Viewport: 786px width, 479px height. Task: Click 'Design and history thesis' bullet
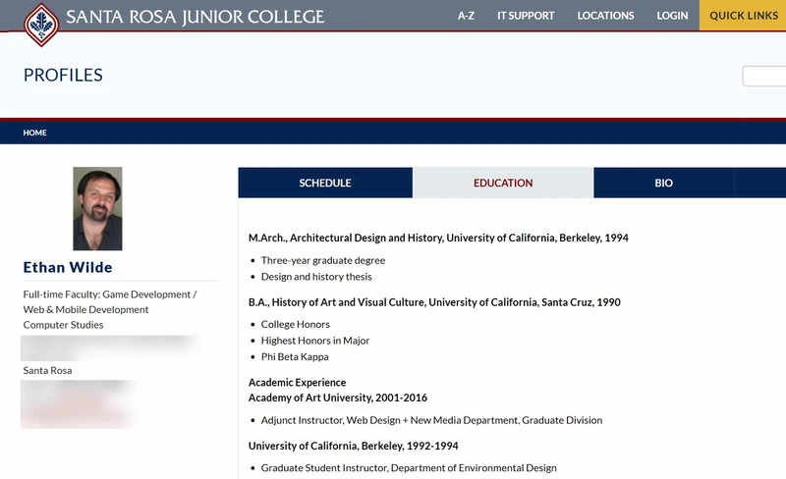point(316,277)
